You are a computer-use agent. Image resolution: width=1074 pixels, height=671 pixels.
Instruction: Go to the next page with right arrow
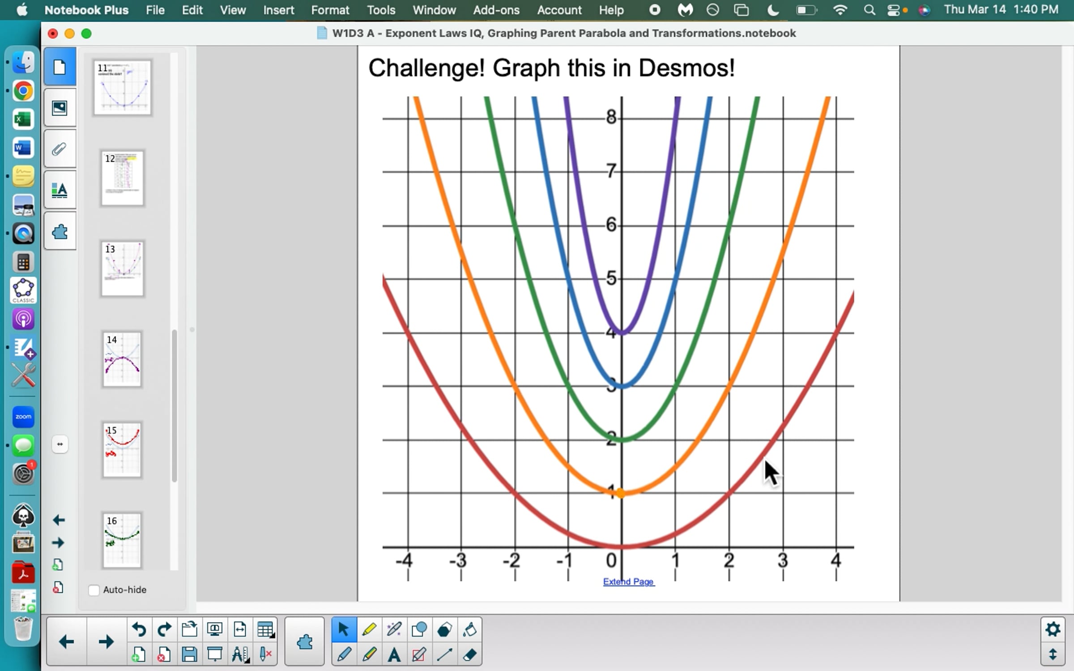106,642
